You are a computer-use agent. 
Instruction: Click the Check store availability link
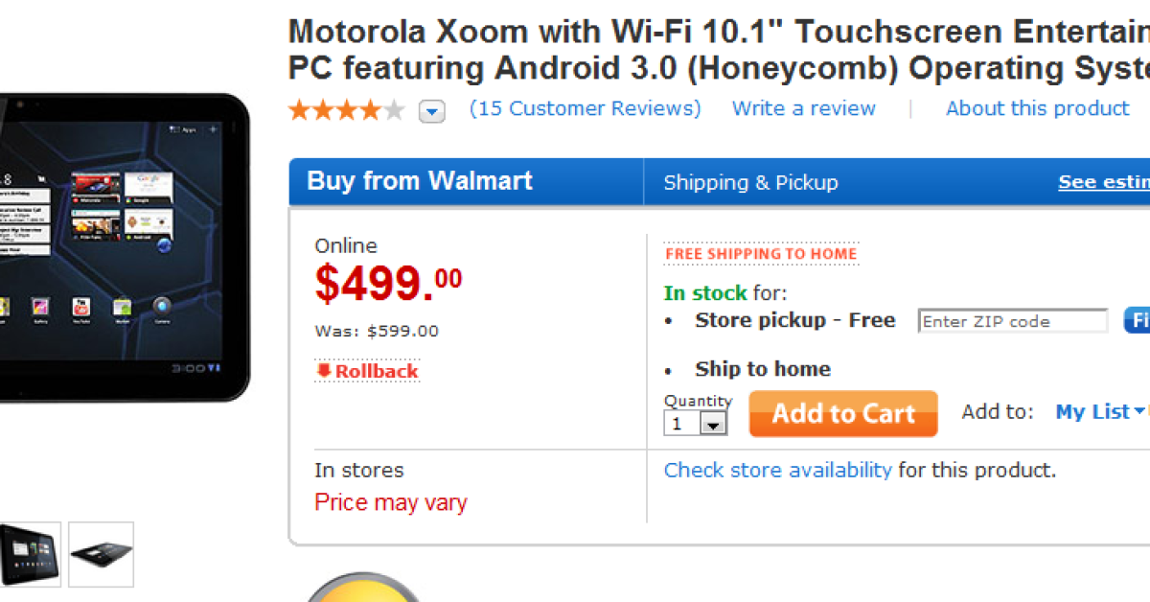tap(777, 470)
